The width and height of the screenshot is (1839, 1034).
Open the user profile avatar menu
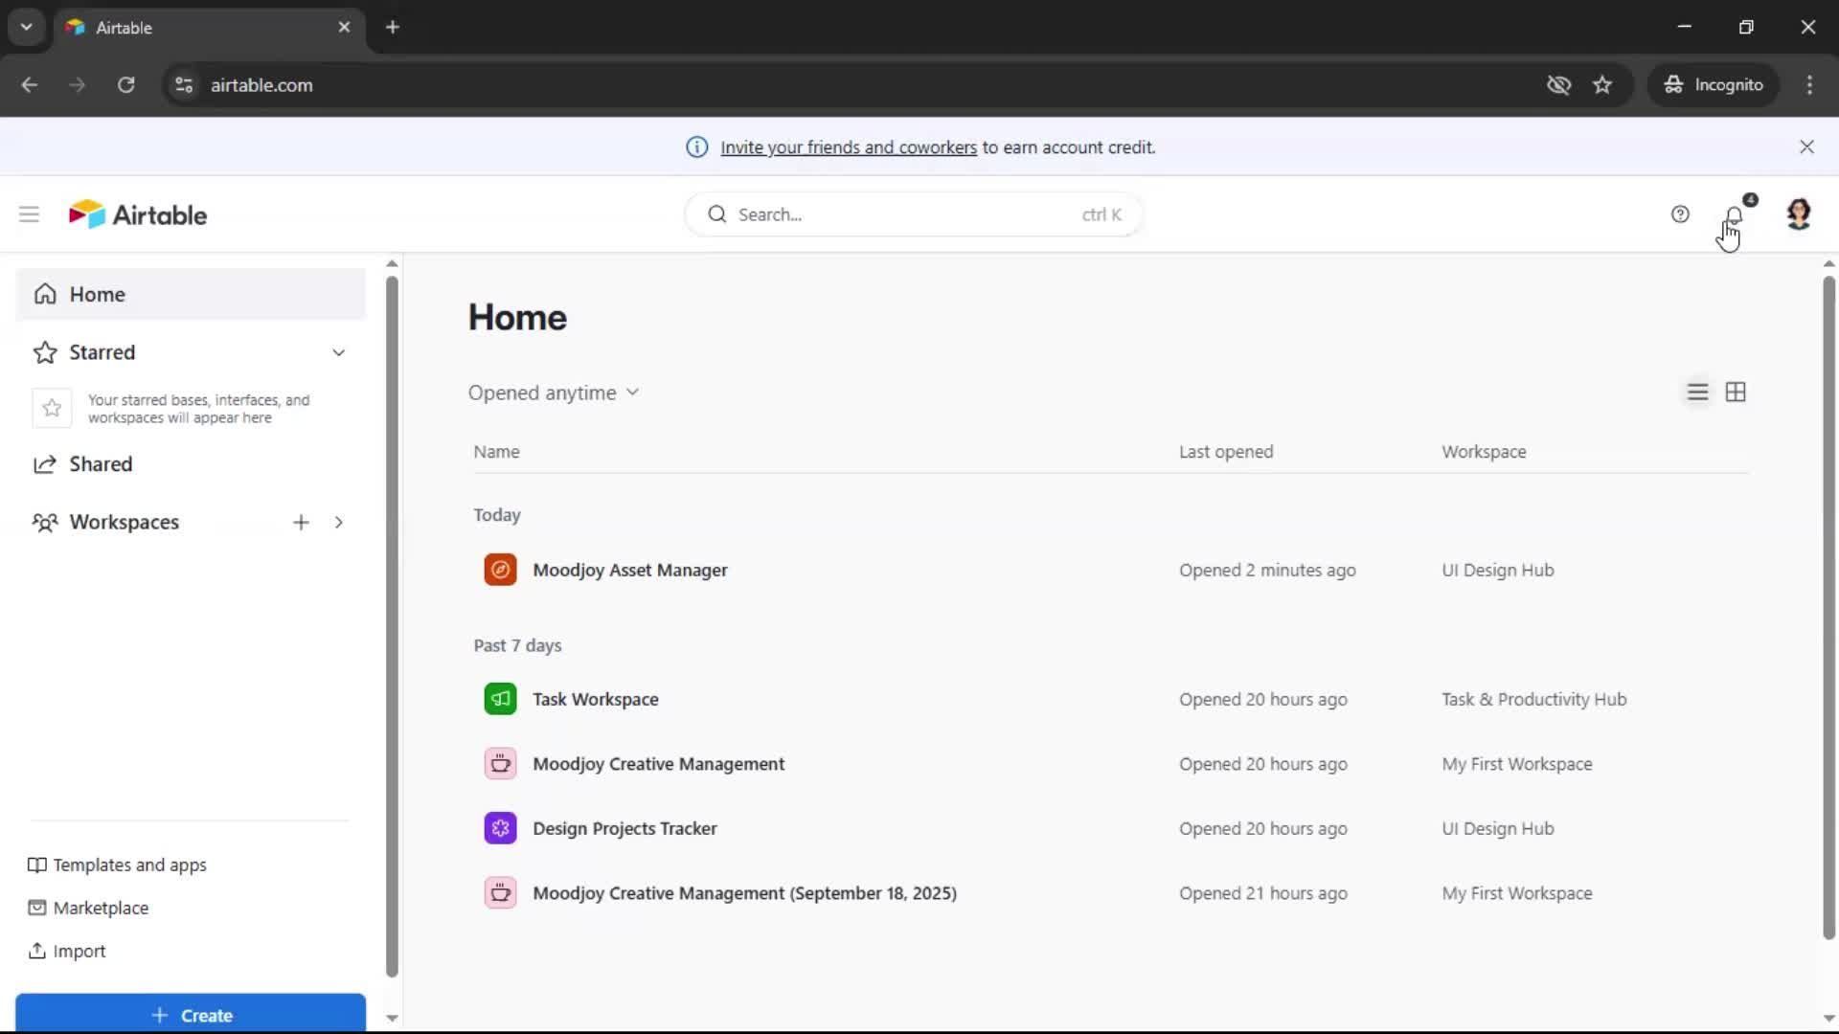click(1798, 214)
